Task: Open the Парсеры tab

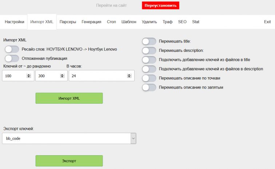Action: point(68,22)
